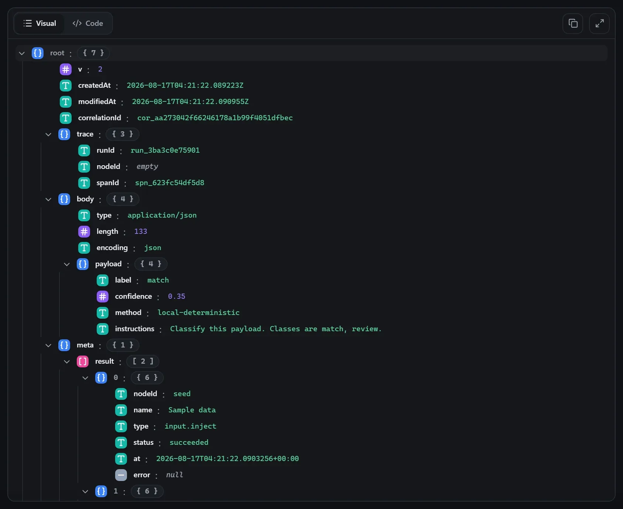The width and height of the screenshot is (623, 509).
Task: Select the instructions value starting Classify this payload
Action: click(x=276, y=329)
